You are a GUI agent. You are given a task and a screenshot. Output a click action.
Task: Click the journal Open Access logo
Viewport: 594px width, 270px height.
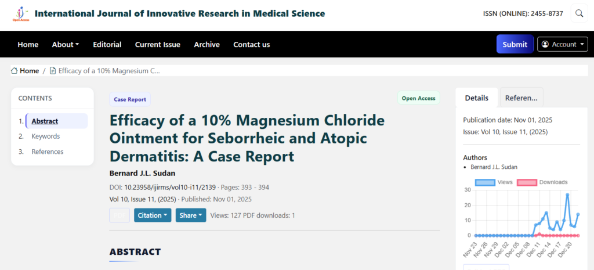click(21, 13)
